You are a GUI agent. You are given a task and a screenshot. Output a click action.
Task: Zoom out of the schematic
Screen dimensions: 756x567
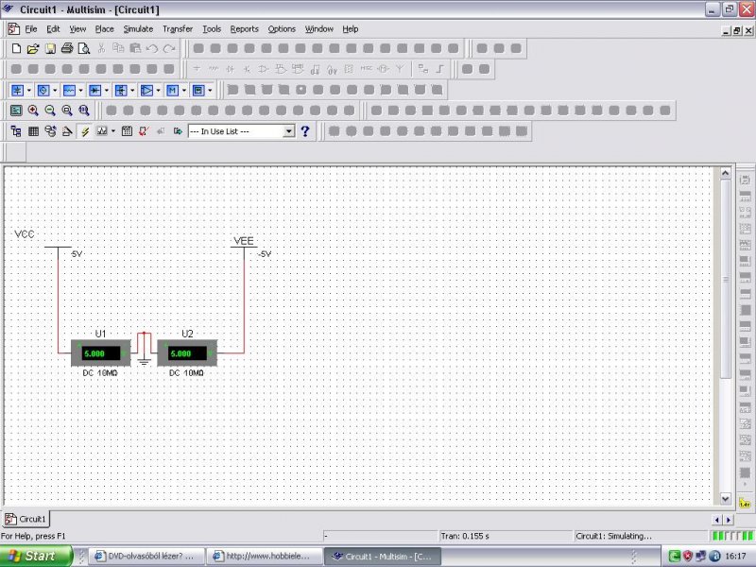[x=50, y=111]
